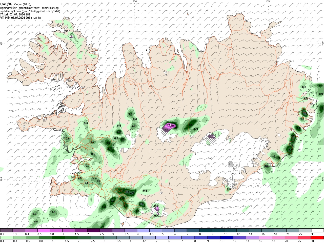Click the 15W longitude label
The image size is (324, 243).
click(x=268, y=1)
